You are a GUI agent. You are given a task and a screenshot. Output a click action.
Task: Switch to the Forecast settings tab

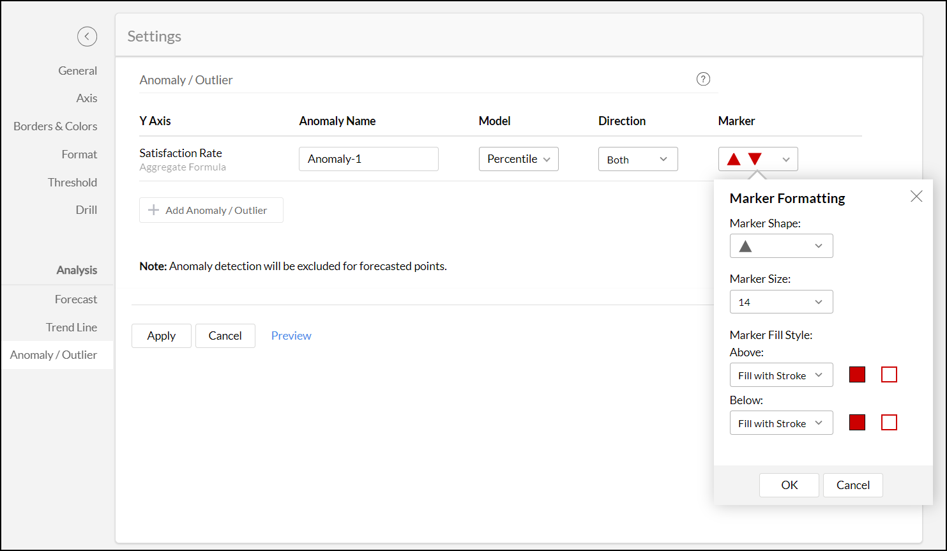pos(75,299)
